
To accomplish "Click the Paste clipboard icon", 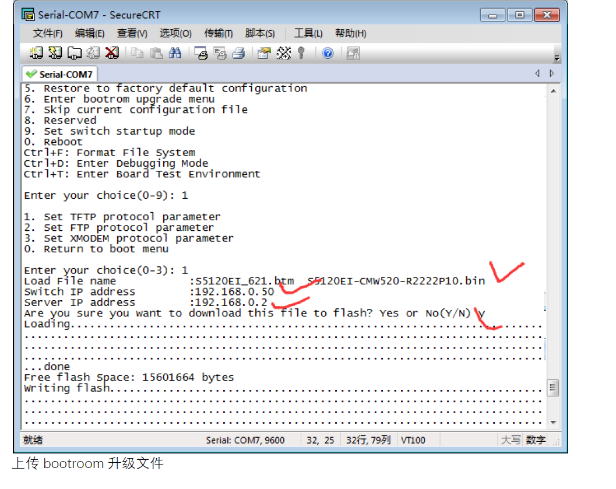I will (156, 53).
